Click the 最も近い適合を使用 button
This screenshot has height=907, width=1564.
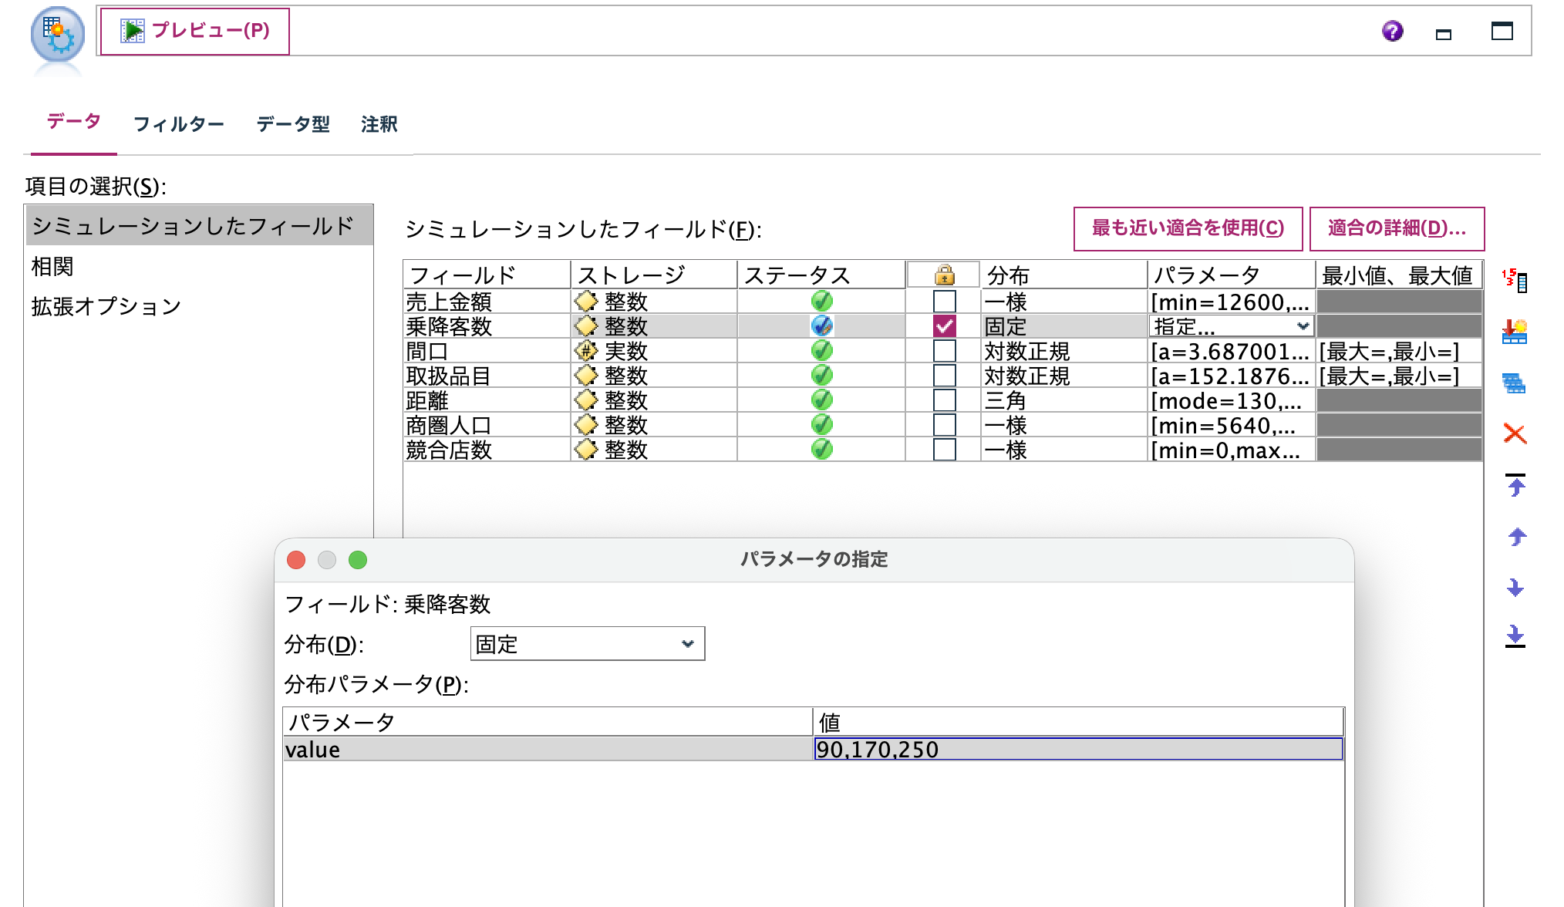(x=1187, y=228)
